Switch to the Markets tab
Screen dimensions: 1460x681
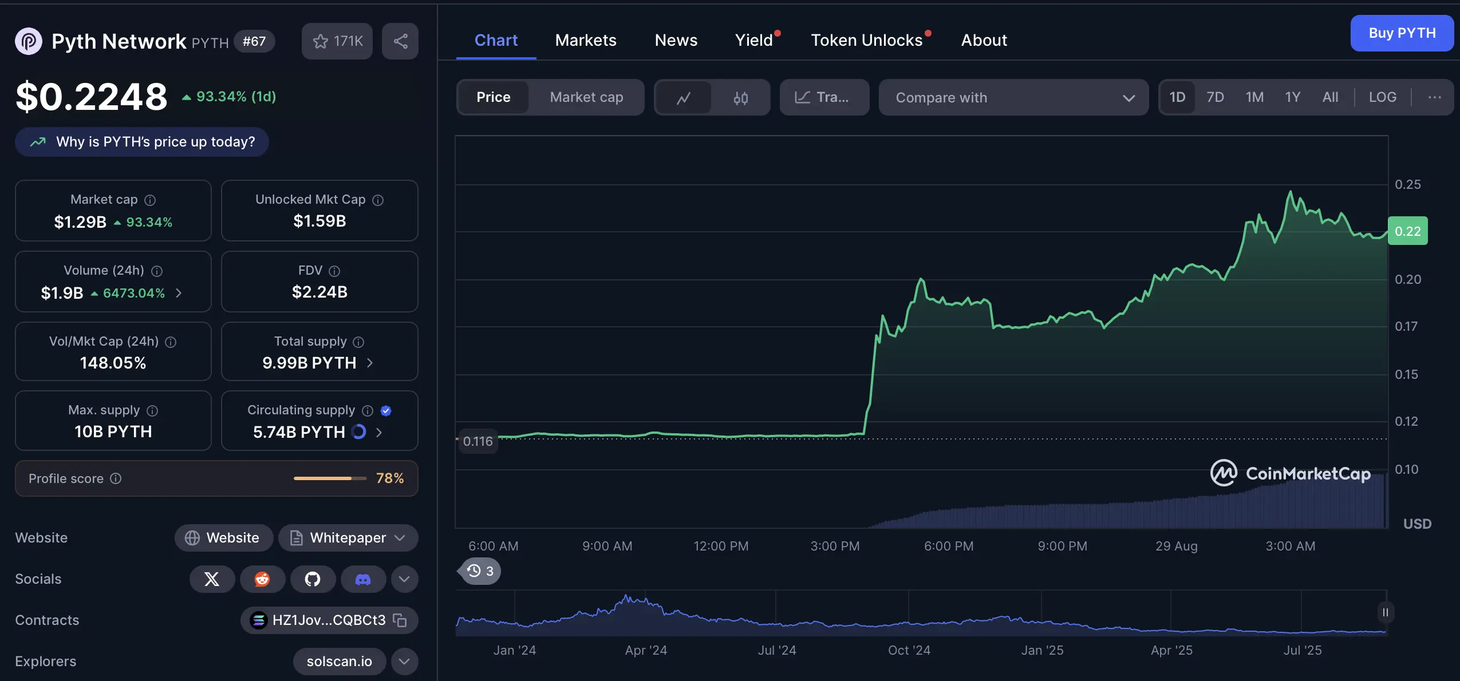coord(585,40)
